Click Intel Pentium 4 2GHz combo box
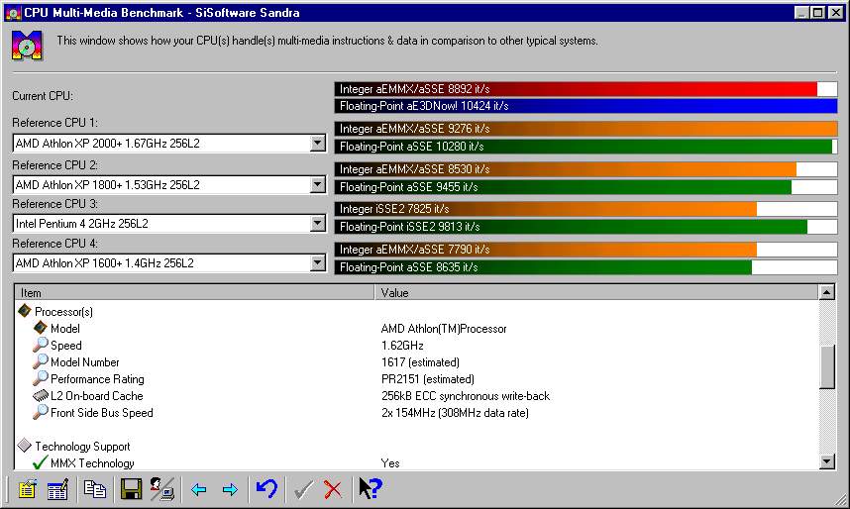The height and width of the screenshot is (509, 850). (x=169, y=224)
